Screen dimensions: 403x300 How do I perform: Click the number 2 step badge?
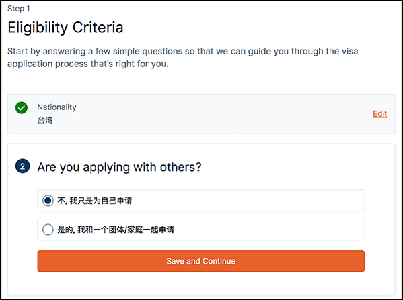coord(23,166)
